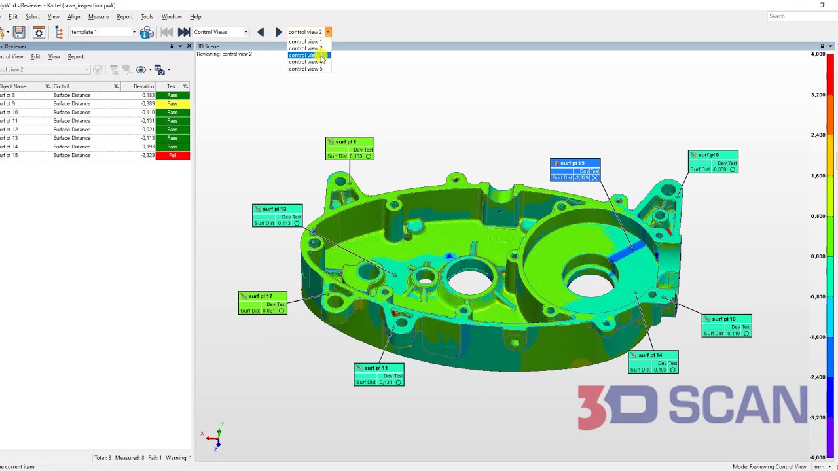Image resolution: width=838 pixels, height=471 pixels.
Task: Click the snapshot capture icon in Control Reviewer
Action: pyautogui.click(x=158, y=70)
